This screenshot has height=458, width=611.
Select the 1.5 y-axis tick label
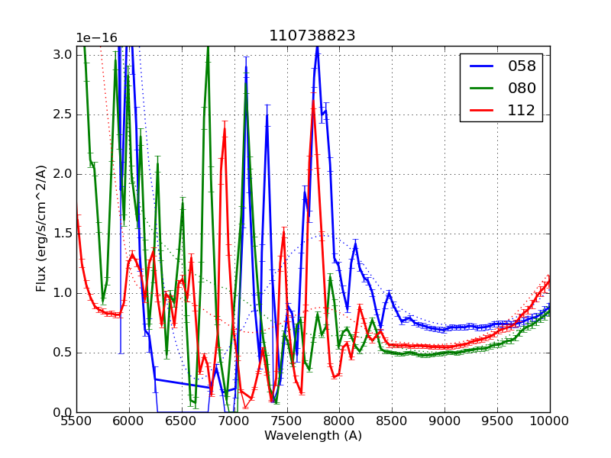tap(63, 234)
